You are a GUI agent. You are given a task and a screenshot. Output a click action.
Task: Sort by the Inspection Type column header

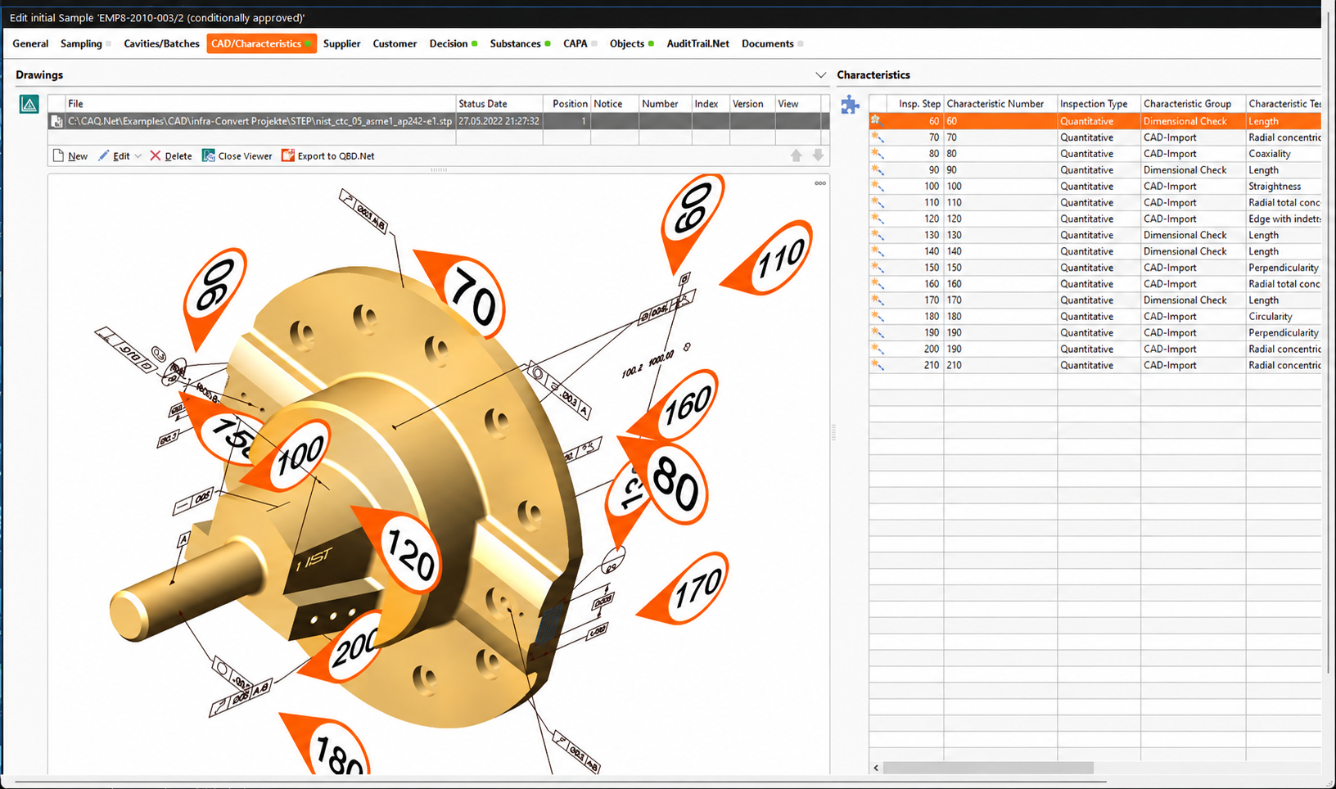coord(1098,104)
